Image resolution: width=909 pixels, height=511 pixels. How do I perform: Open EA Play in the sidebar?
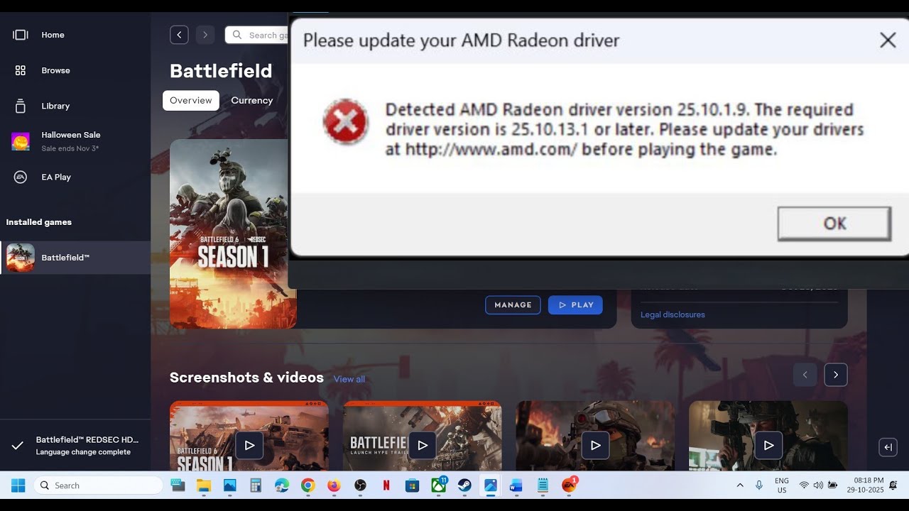(x=56, y=177)
